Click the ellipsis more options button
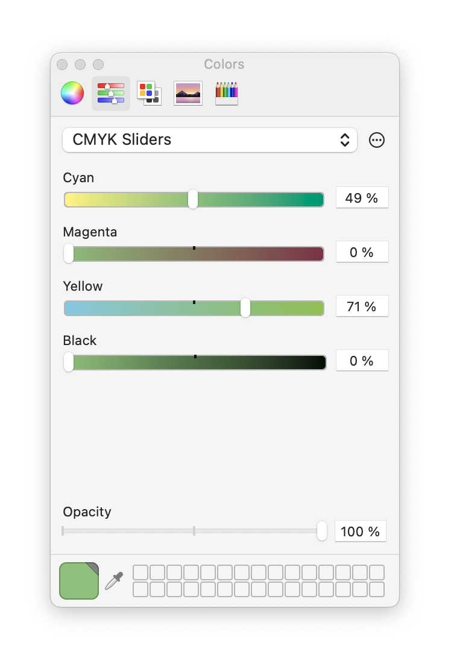 click(377, 141)
